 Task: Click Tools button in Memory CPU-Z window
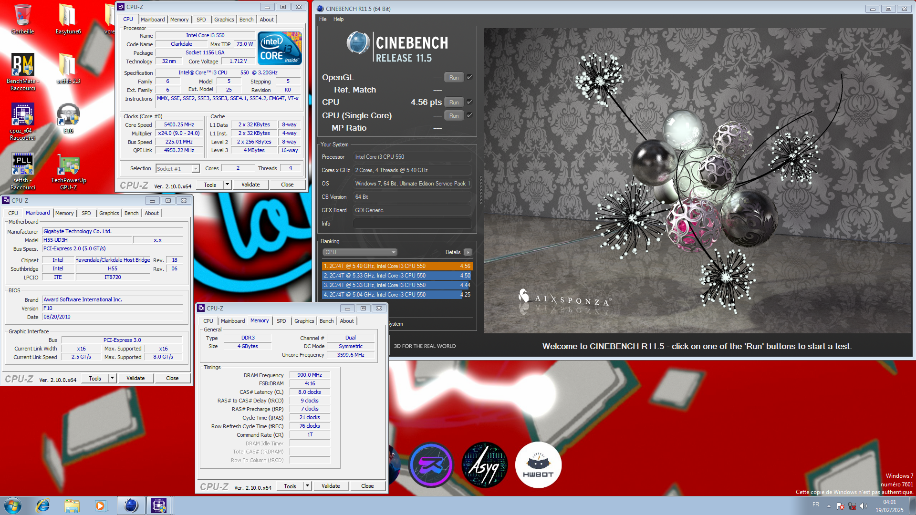(x=290, y=486)
